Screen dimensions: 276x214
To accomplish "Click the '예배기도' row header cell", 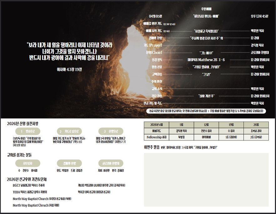I will (157, 131).
